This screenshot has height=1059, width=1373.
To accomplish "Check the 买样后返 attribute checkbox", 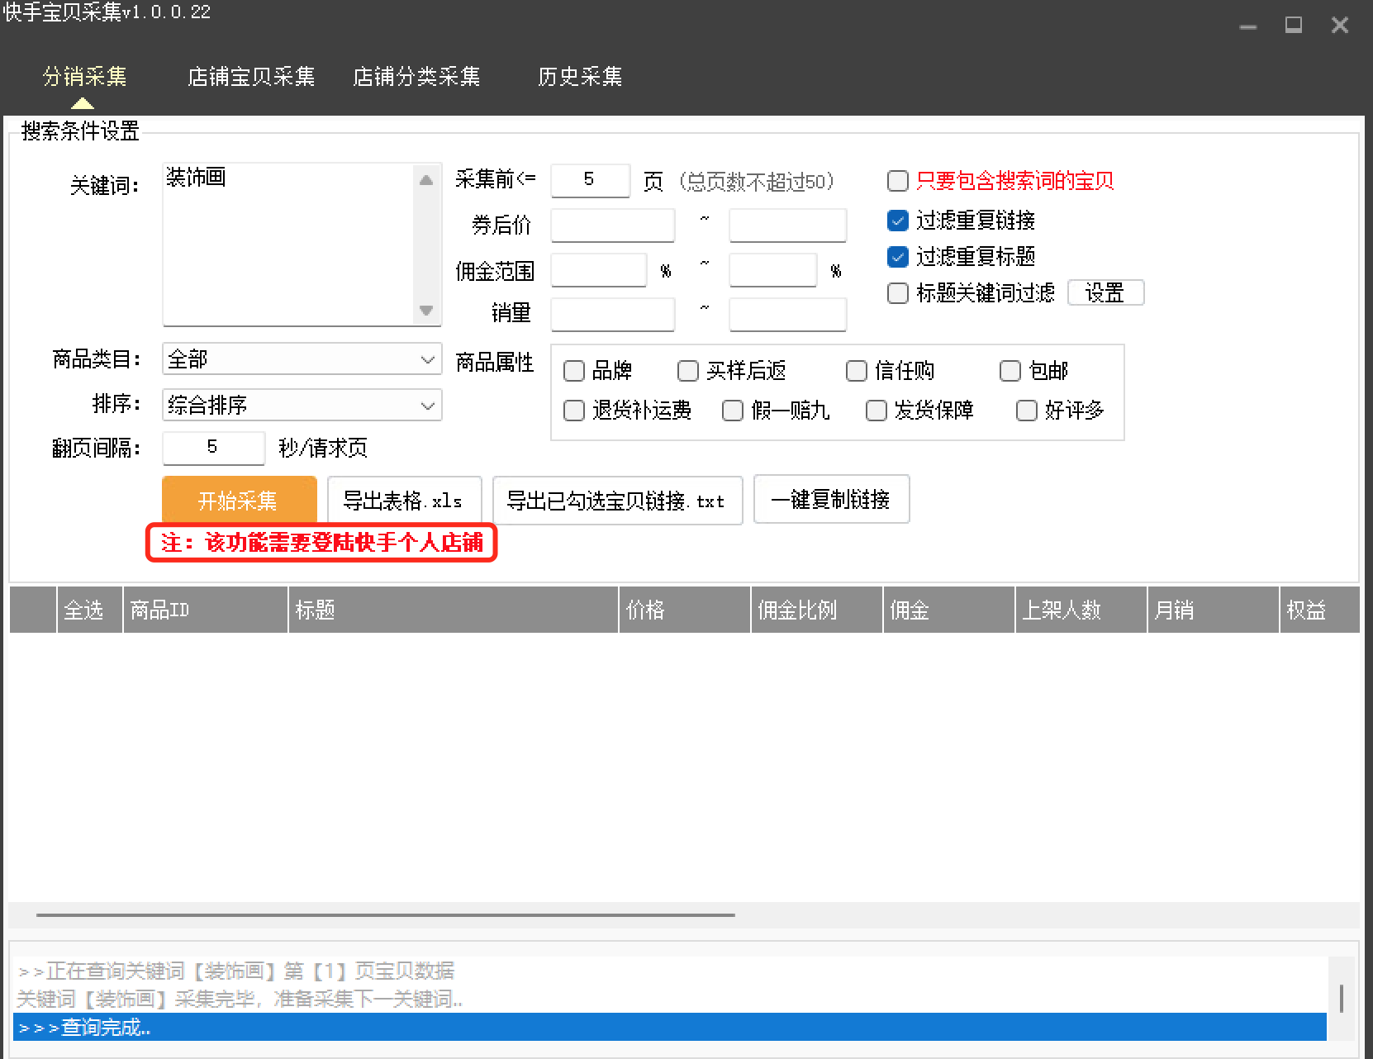I will pos(687,371).
